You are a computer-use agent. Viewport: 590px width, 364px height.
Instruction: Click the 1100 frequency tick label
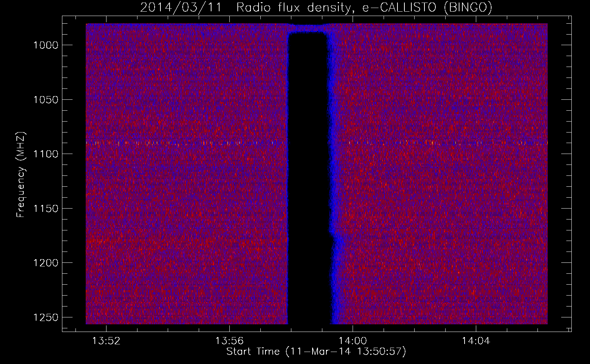[x=46, y=154]
